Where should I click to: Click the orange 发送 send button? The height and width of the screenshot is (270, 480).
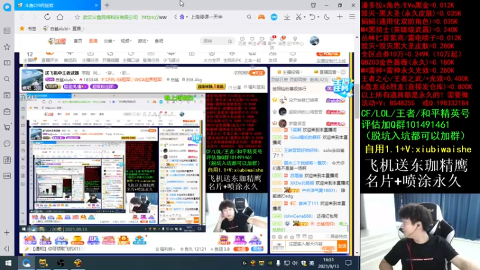(x=342, y=246)
